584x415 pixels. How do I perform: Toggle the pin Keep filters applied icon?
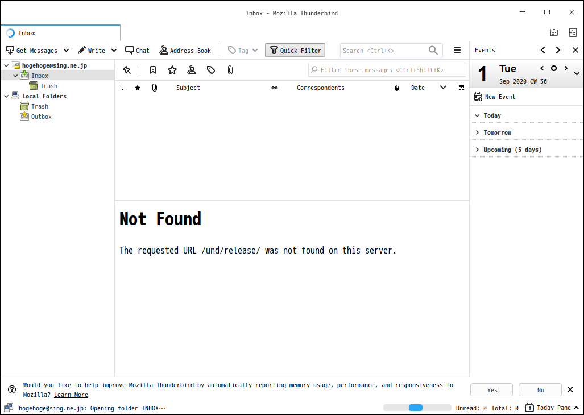[x=127, y=70]
